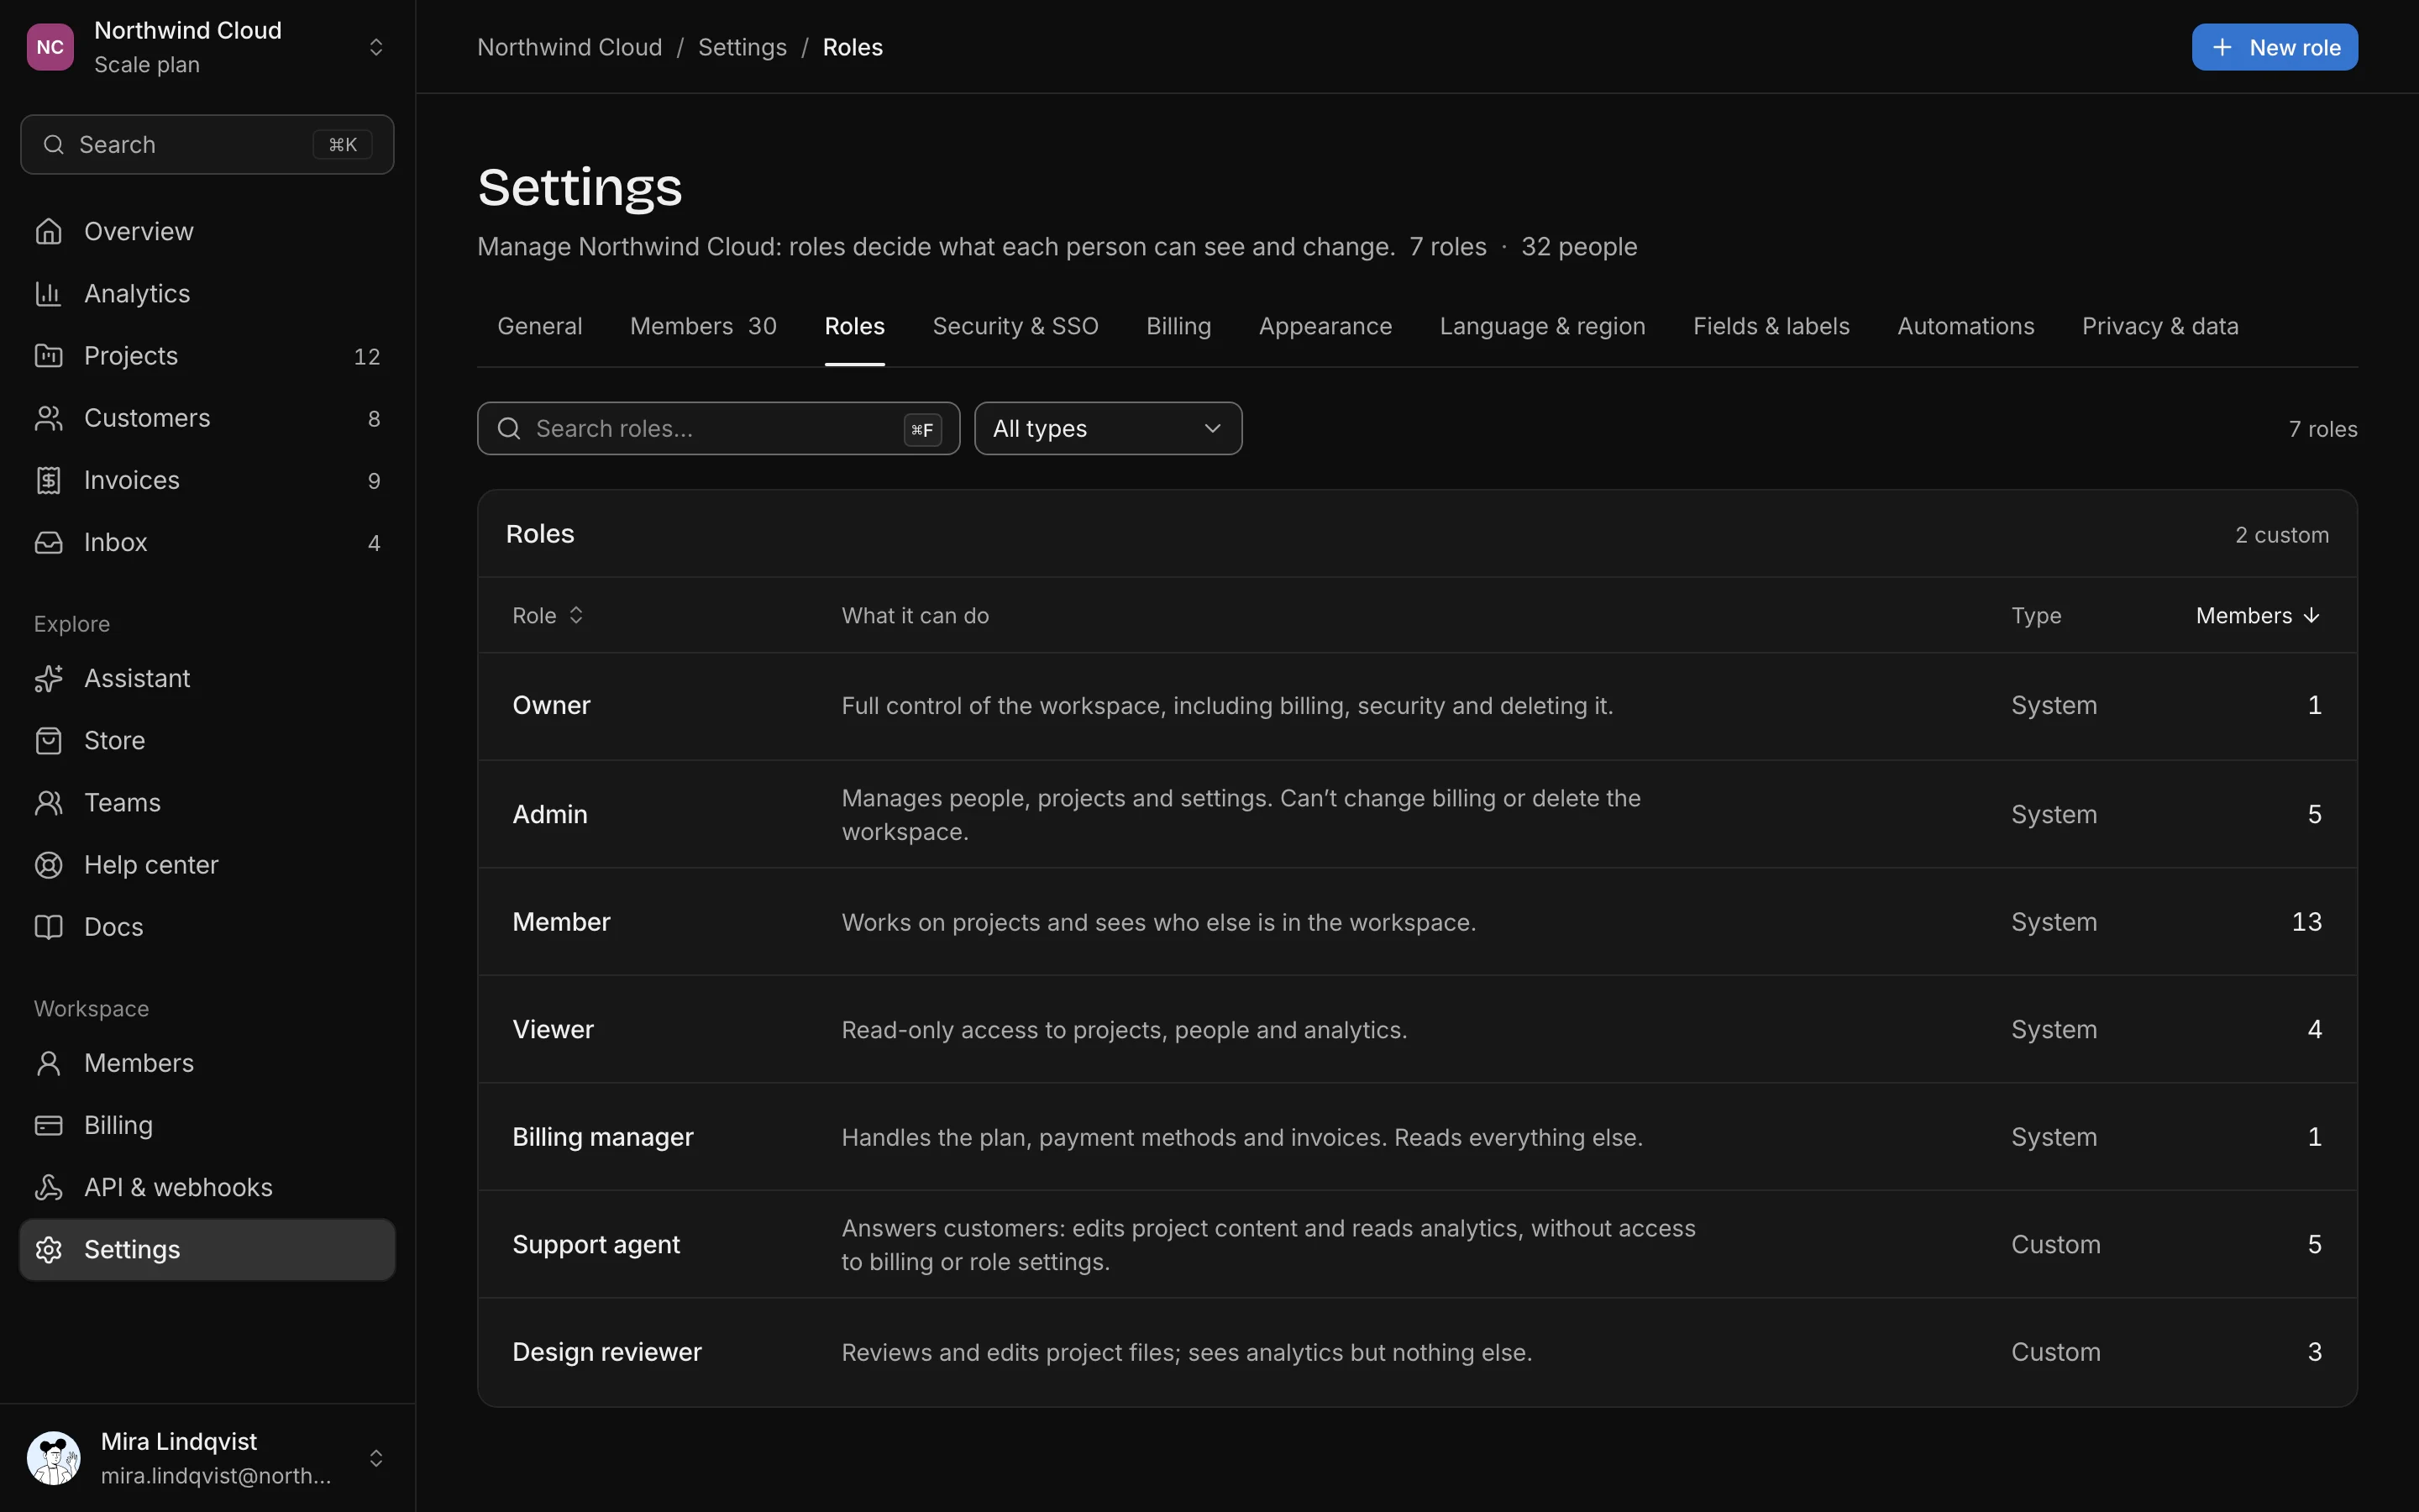Click the Projects count badge 12

tap(367, 356)
